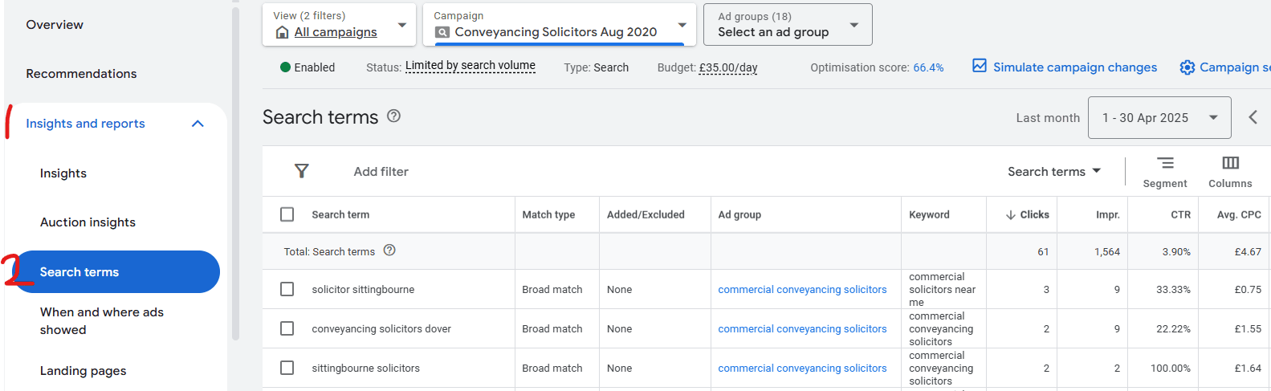Click Simulate campaign changes link
The width and height of the screenshot is (1271, 391).
(1075, 67)
